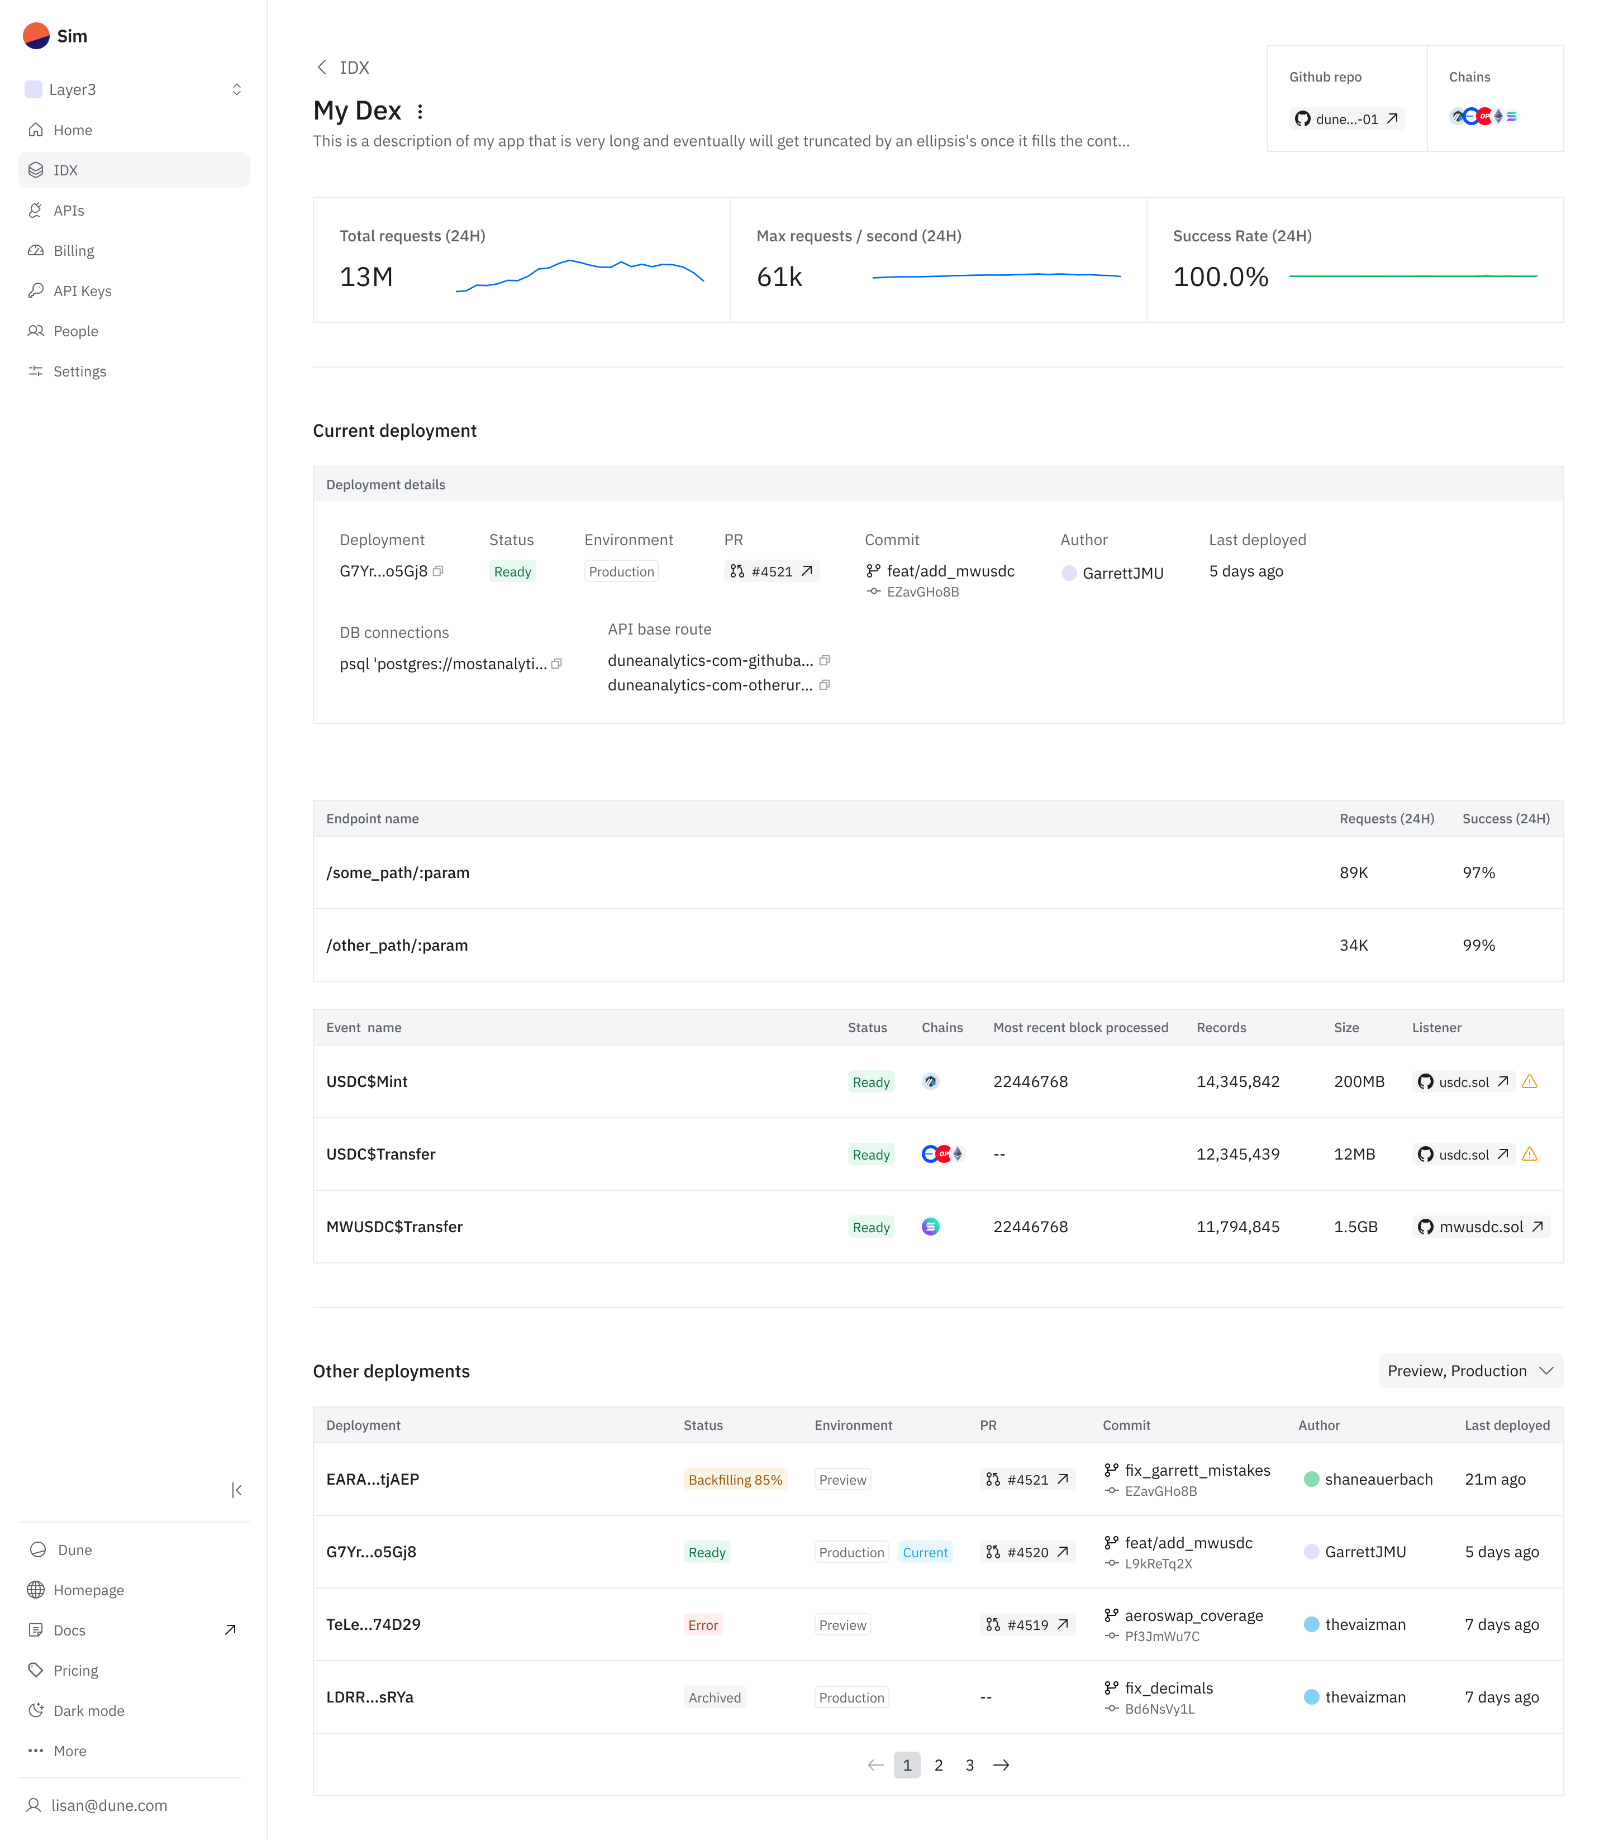Click the three-dot menu beside My Dex
This screenshot has height=1841, width=1609.
pyautogui.click(x=420, y=111)
